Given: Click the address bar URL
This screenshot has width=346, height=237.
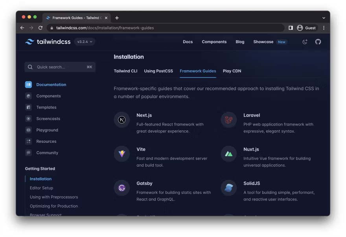Looking at the screenshot, I should pyautogui.click(x=105, y=28).
